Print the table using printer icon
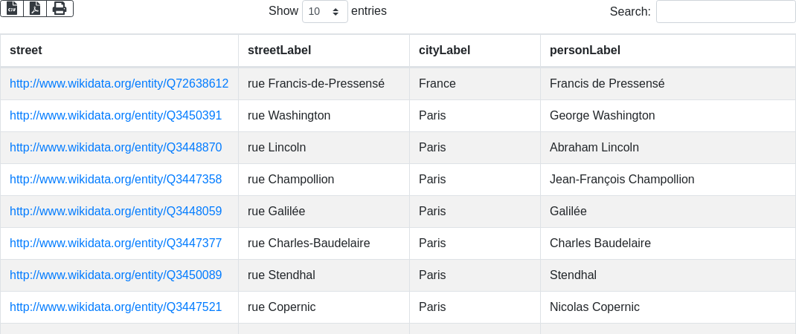The image size is (796, 334). 60,8
